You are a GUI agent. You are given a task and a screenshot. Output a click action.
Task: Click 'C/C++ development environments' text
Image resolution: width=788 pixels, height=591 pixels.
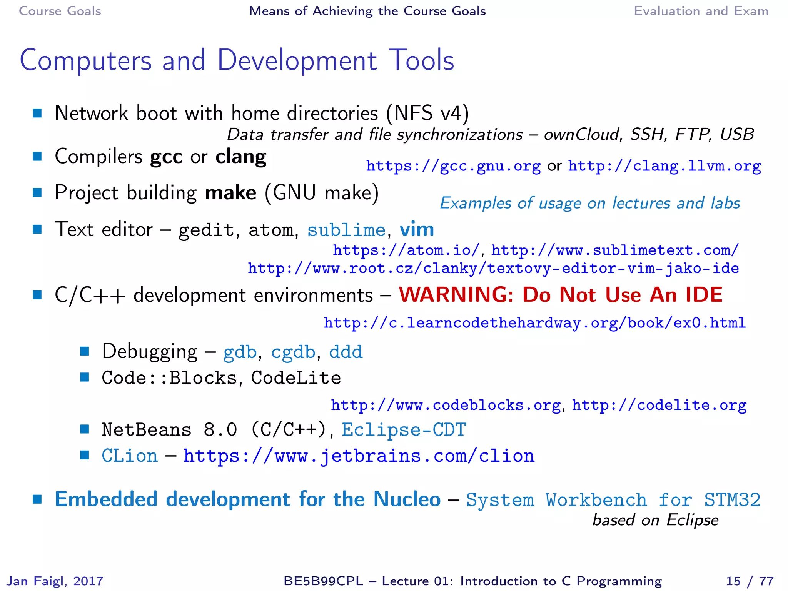click(x=214, y=295)
